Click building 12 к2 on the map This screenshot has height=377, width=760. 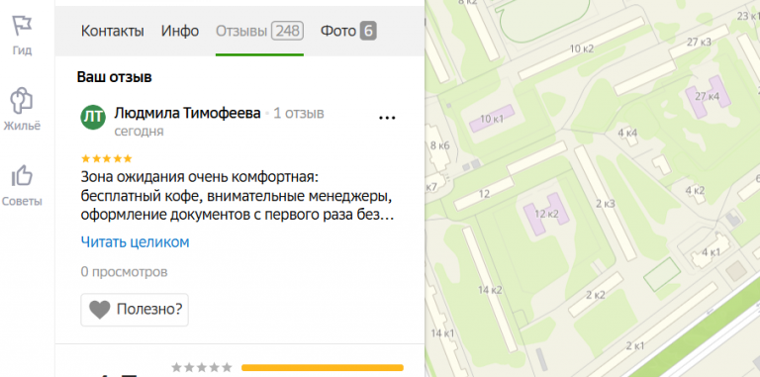(x=546, y=214)
